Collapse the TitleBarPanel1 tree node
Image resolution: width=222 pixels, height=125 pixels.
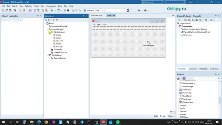48,55
